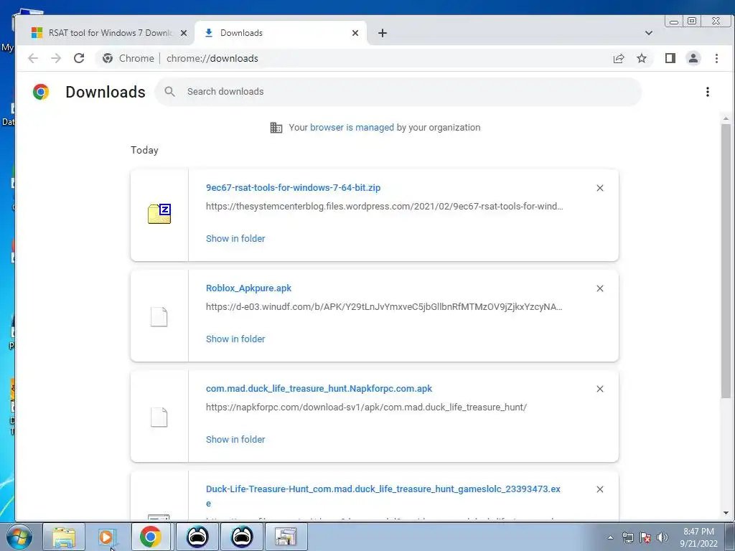Select the Downloads tab
Screen dimensions: 735x551
point(281,33)
